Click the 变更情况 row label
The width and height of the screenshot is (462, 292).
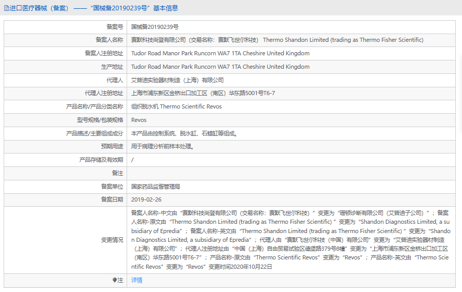tap(112, 240)
